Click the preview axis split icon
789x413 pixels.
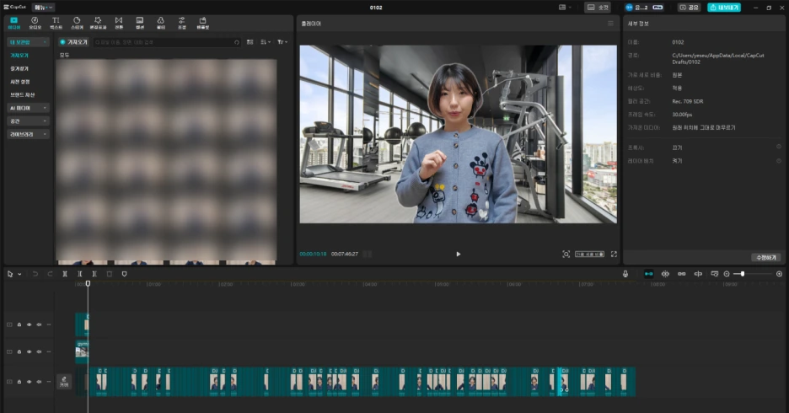pos(698,274)
